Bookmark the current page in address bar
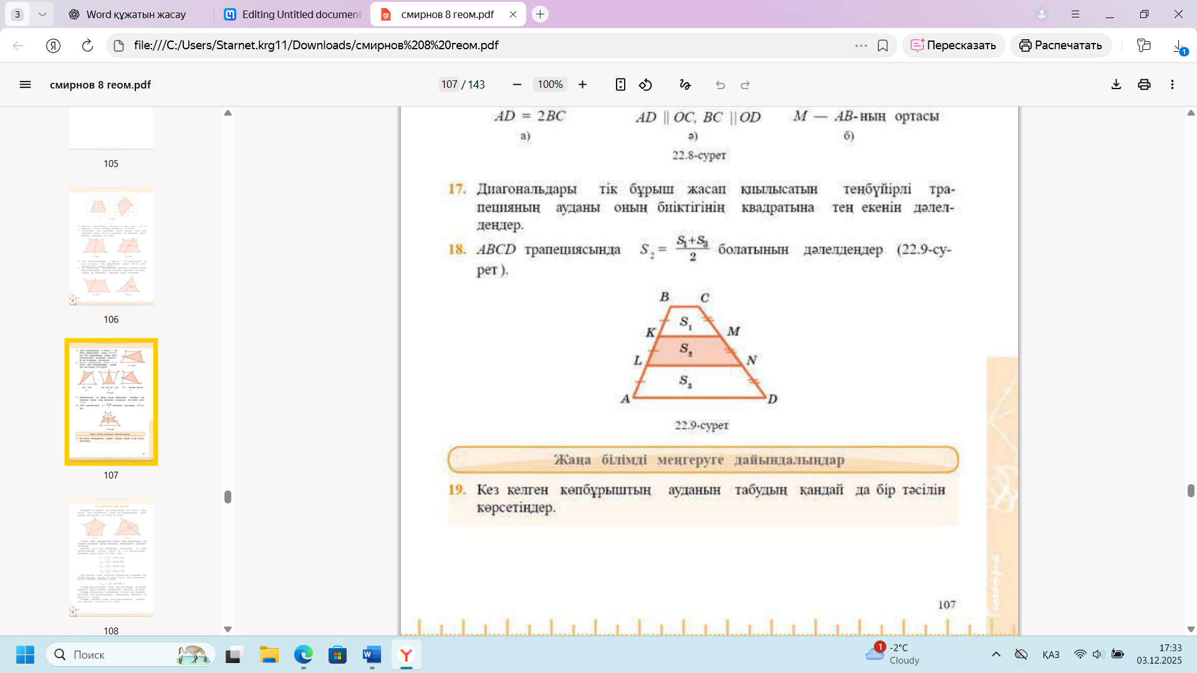 tap(883, 45)
